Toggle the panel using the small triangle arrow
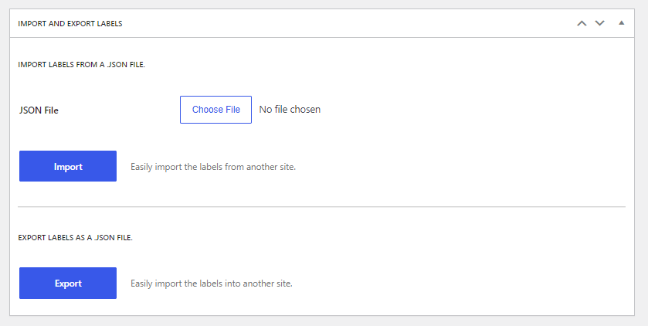 (x=621, y=22)
